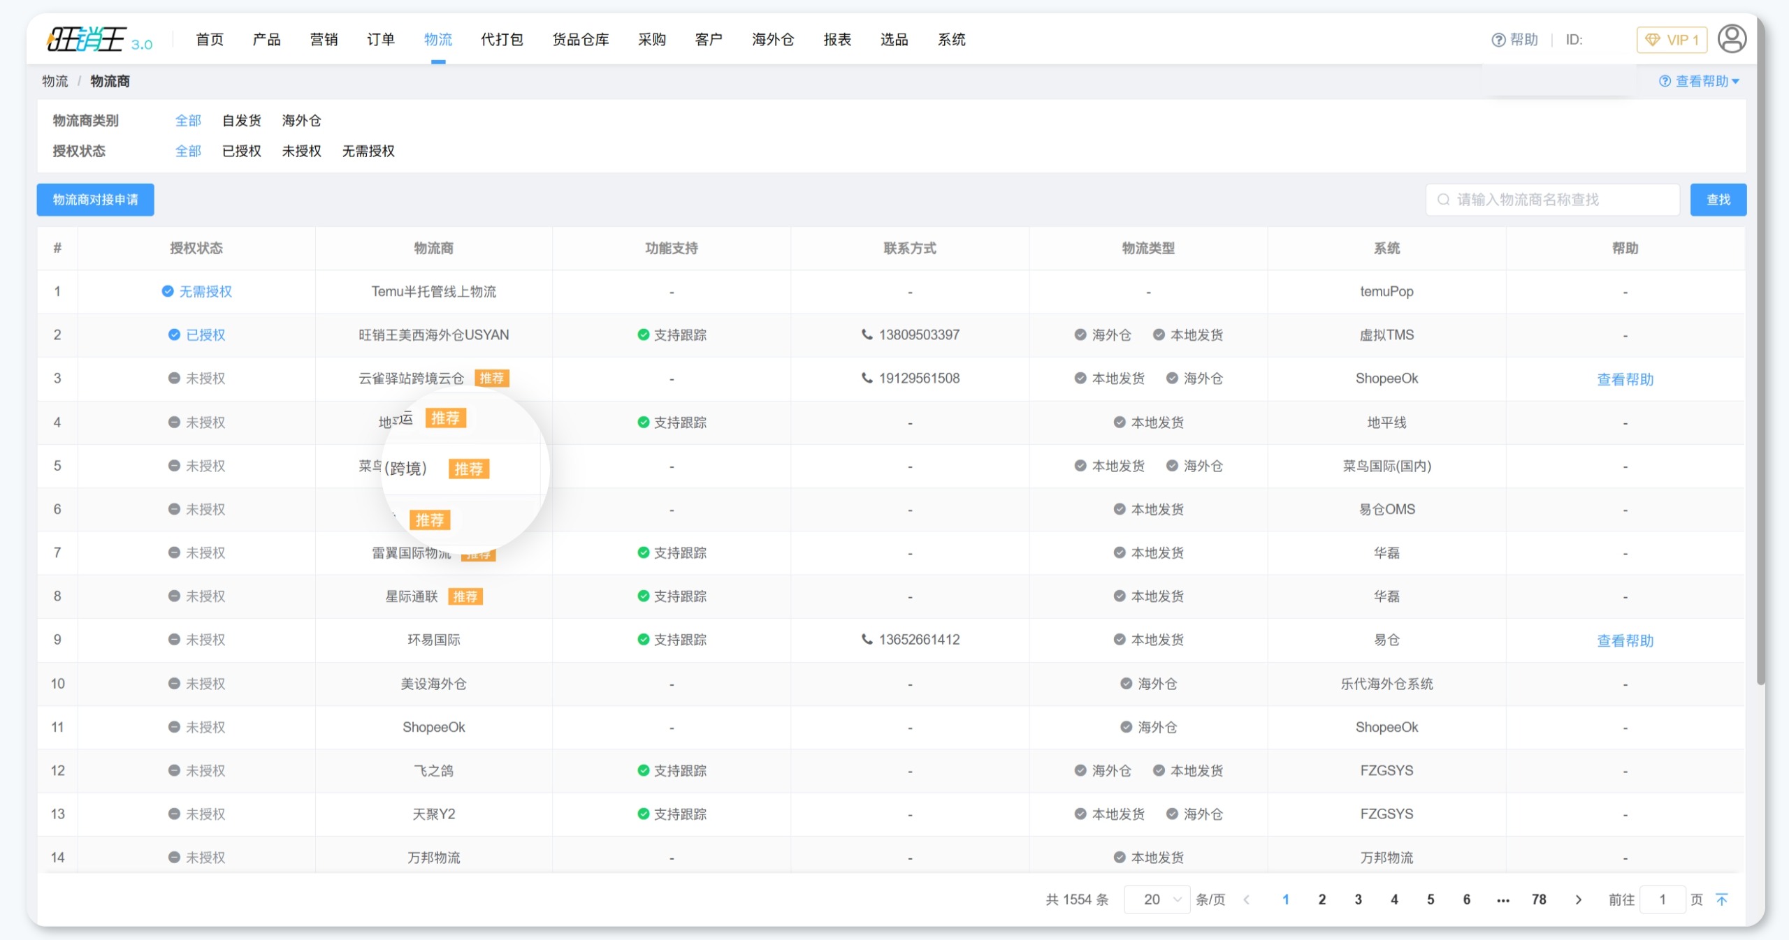Click 旺销王美西海外仓USYAN cell
Screen dimensions: 1789x940
pos(433,335)
